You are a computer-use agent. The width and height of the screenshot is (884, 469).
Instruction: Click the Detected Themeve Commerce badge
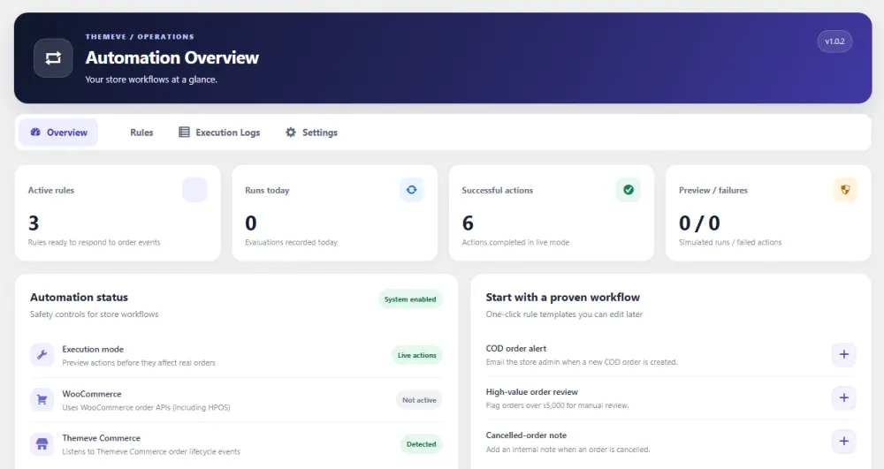coord(421,444)
